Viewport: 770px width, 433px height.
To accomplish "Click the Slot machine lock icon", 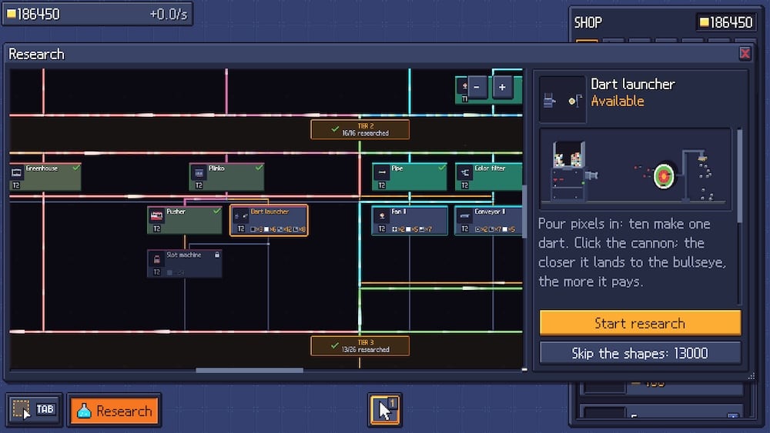I will tap(216, 255).
